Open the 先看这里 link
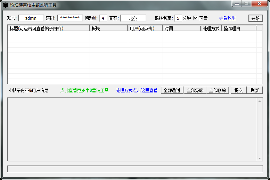Viewport: 270px width, 180px height. [227, 18]
